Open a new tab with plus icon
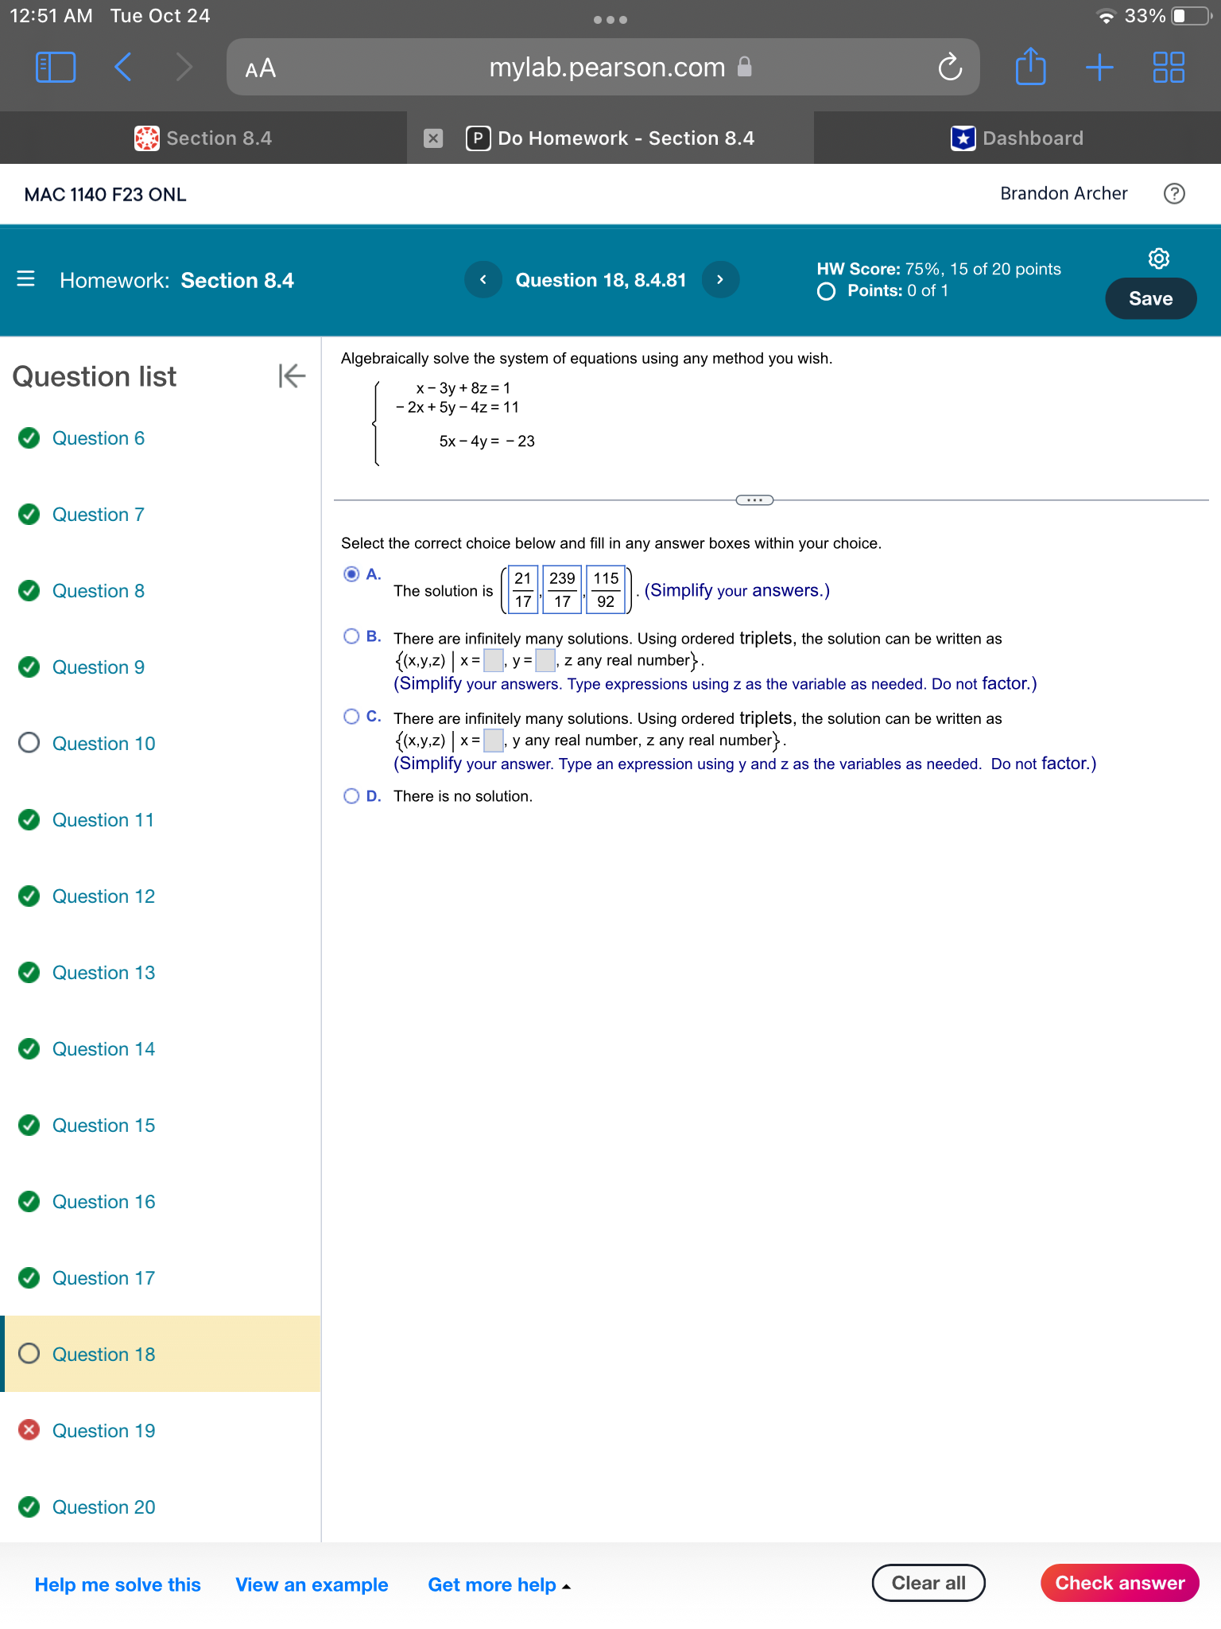The height and width of the screenshot is (1629, 1221). [x=1099, y=67]
